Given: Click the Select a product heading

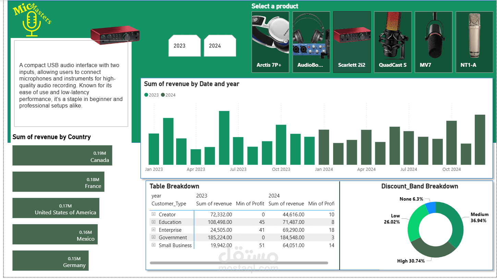Looking at the screenshot, I should coord(275,6).
